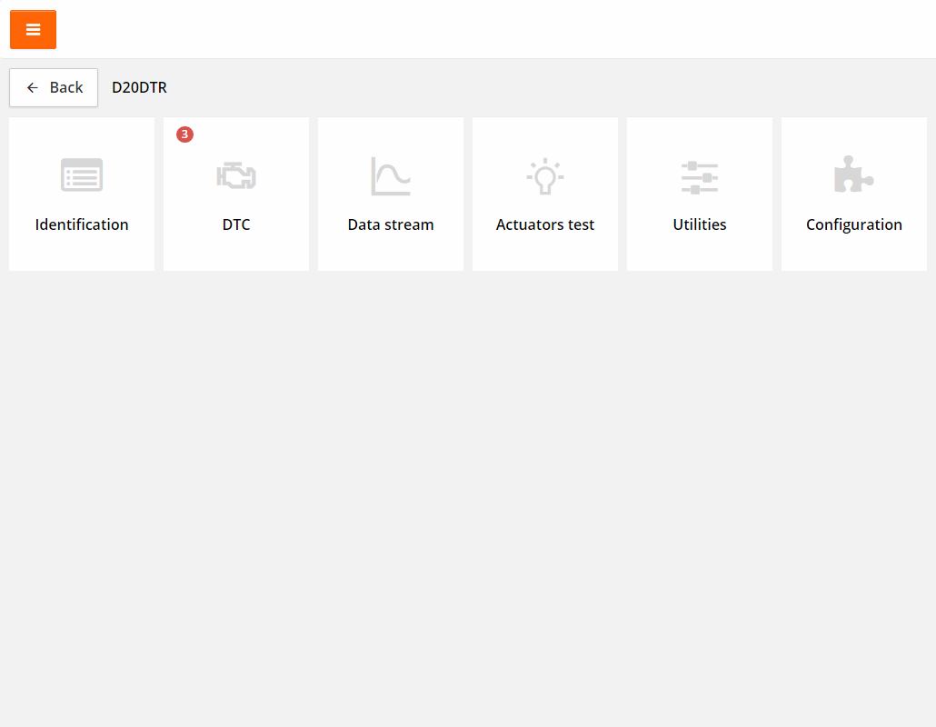Image resolution: width=936 pixels, height=727 pixels.
Task: Click the red badge showing 3 faults
Action: (x=184, y=134)
